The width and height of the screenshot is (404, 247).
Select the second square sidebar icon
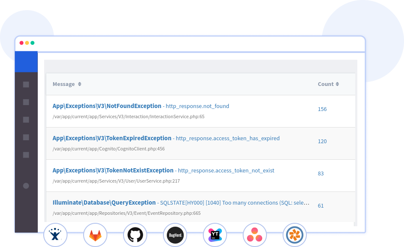[x=26, y=102]
